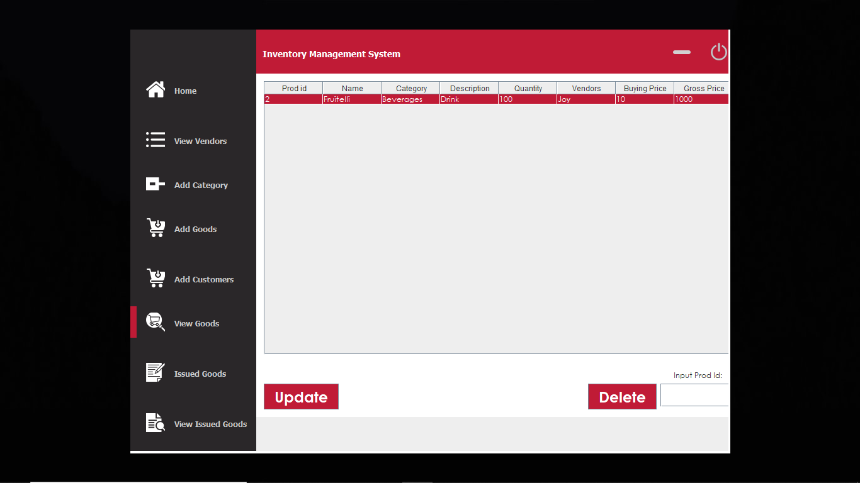Open the Add Category menu label
This screenshot has height=483, width=860.
pyautogui.click(x=201, y=186)
